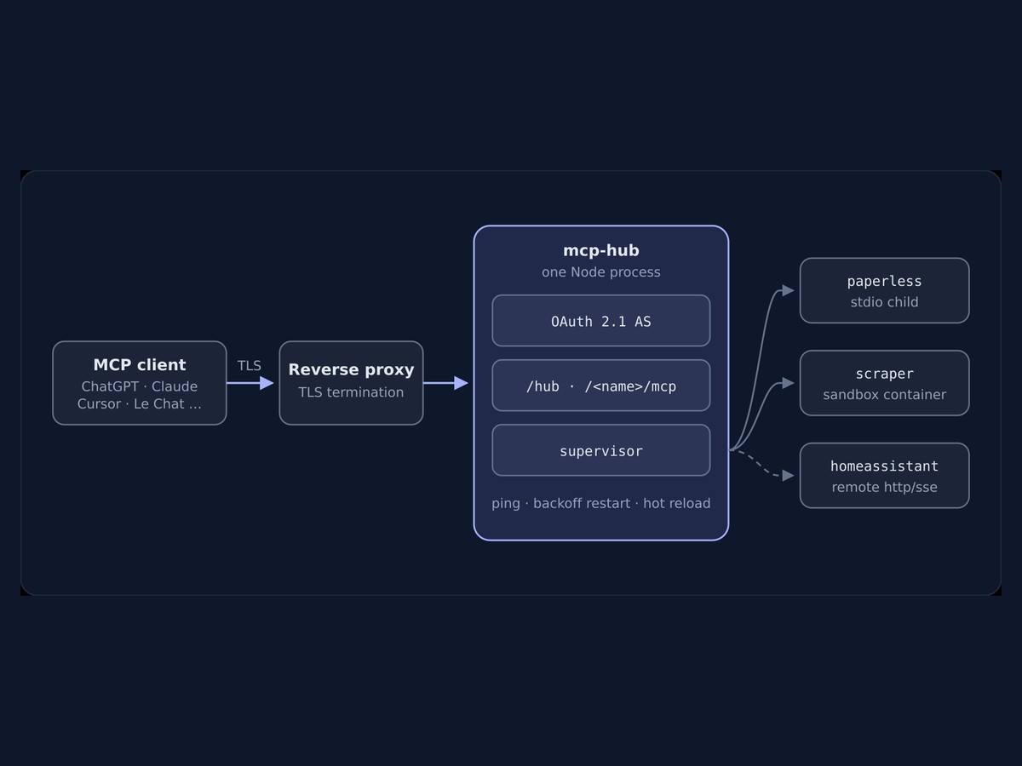Click the /hub · /<name>/mcp block

[x=601, y=386]
